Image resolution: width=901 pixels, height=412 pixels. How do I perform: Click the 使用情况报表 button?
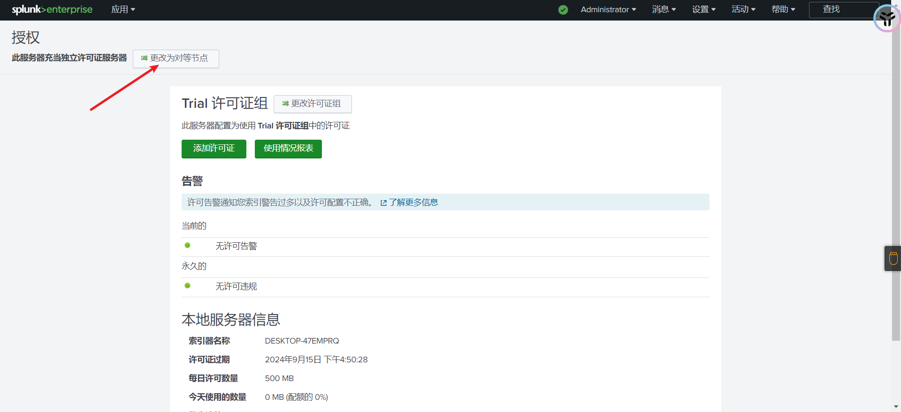(288, 149)
